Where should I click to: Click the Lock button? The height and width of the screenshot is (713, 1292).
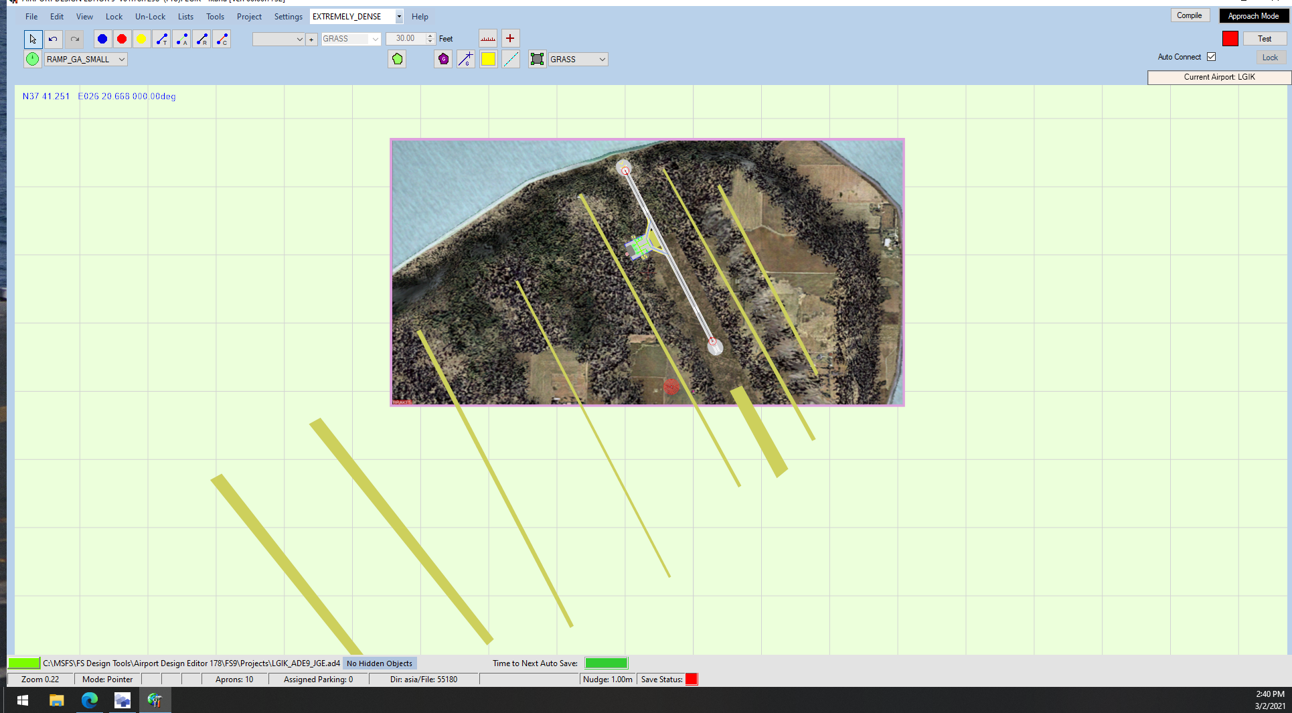click(x=1270, y=58)
